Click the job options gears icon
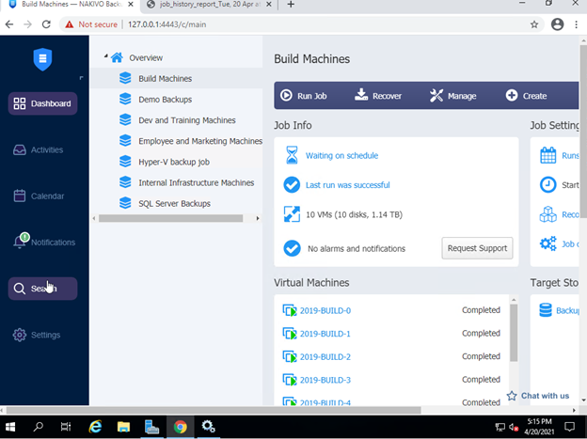 pyautogui.click(x=548, y=244)
